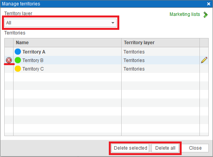Image resolution: width=213 pixels, height=157 pixels.
Task: Close the Manage territories dialog with the X
Action: 209,4
